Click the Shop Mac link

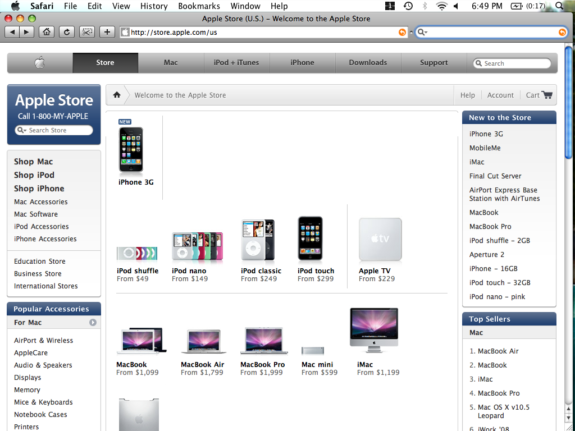point(33,162)
